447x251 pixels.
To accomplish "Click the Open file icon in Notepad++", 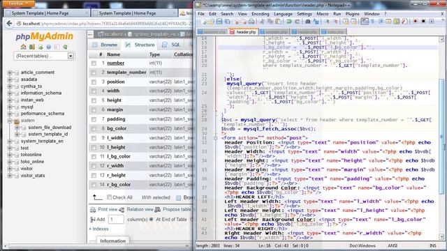I will pyautogui.click(x=211, y=22).
